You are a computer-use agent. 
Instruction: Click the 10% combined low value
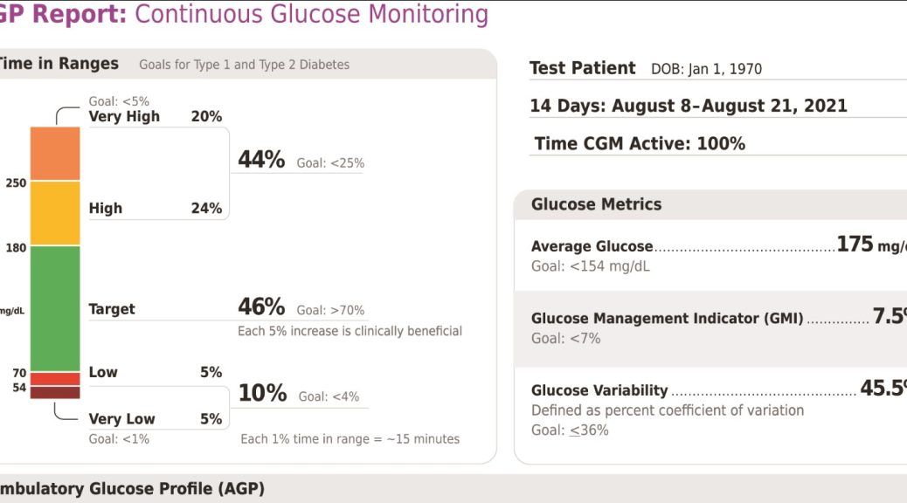coord(262,394)
